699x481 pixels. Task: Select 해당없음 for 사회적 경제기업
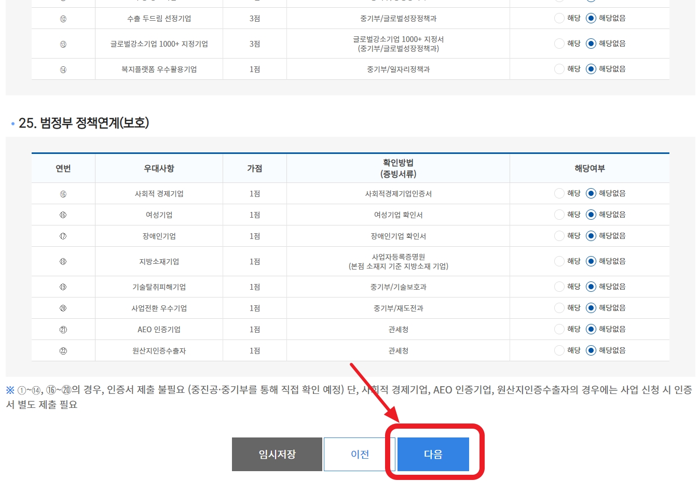pyautogui.click(x=591, y=193)
